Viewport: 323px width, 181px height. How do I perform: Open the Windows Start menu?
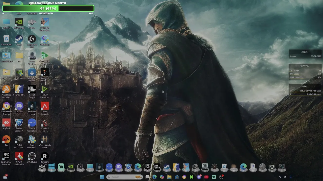pos(102,177)
